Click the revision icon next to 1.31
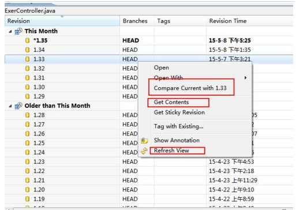Image resolution: width=296 pixels, height=210 pixels. 28,78
